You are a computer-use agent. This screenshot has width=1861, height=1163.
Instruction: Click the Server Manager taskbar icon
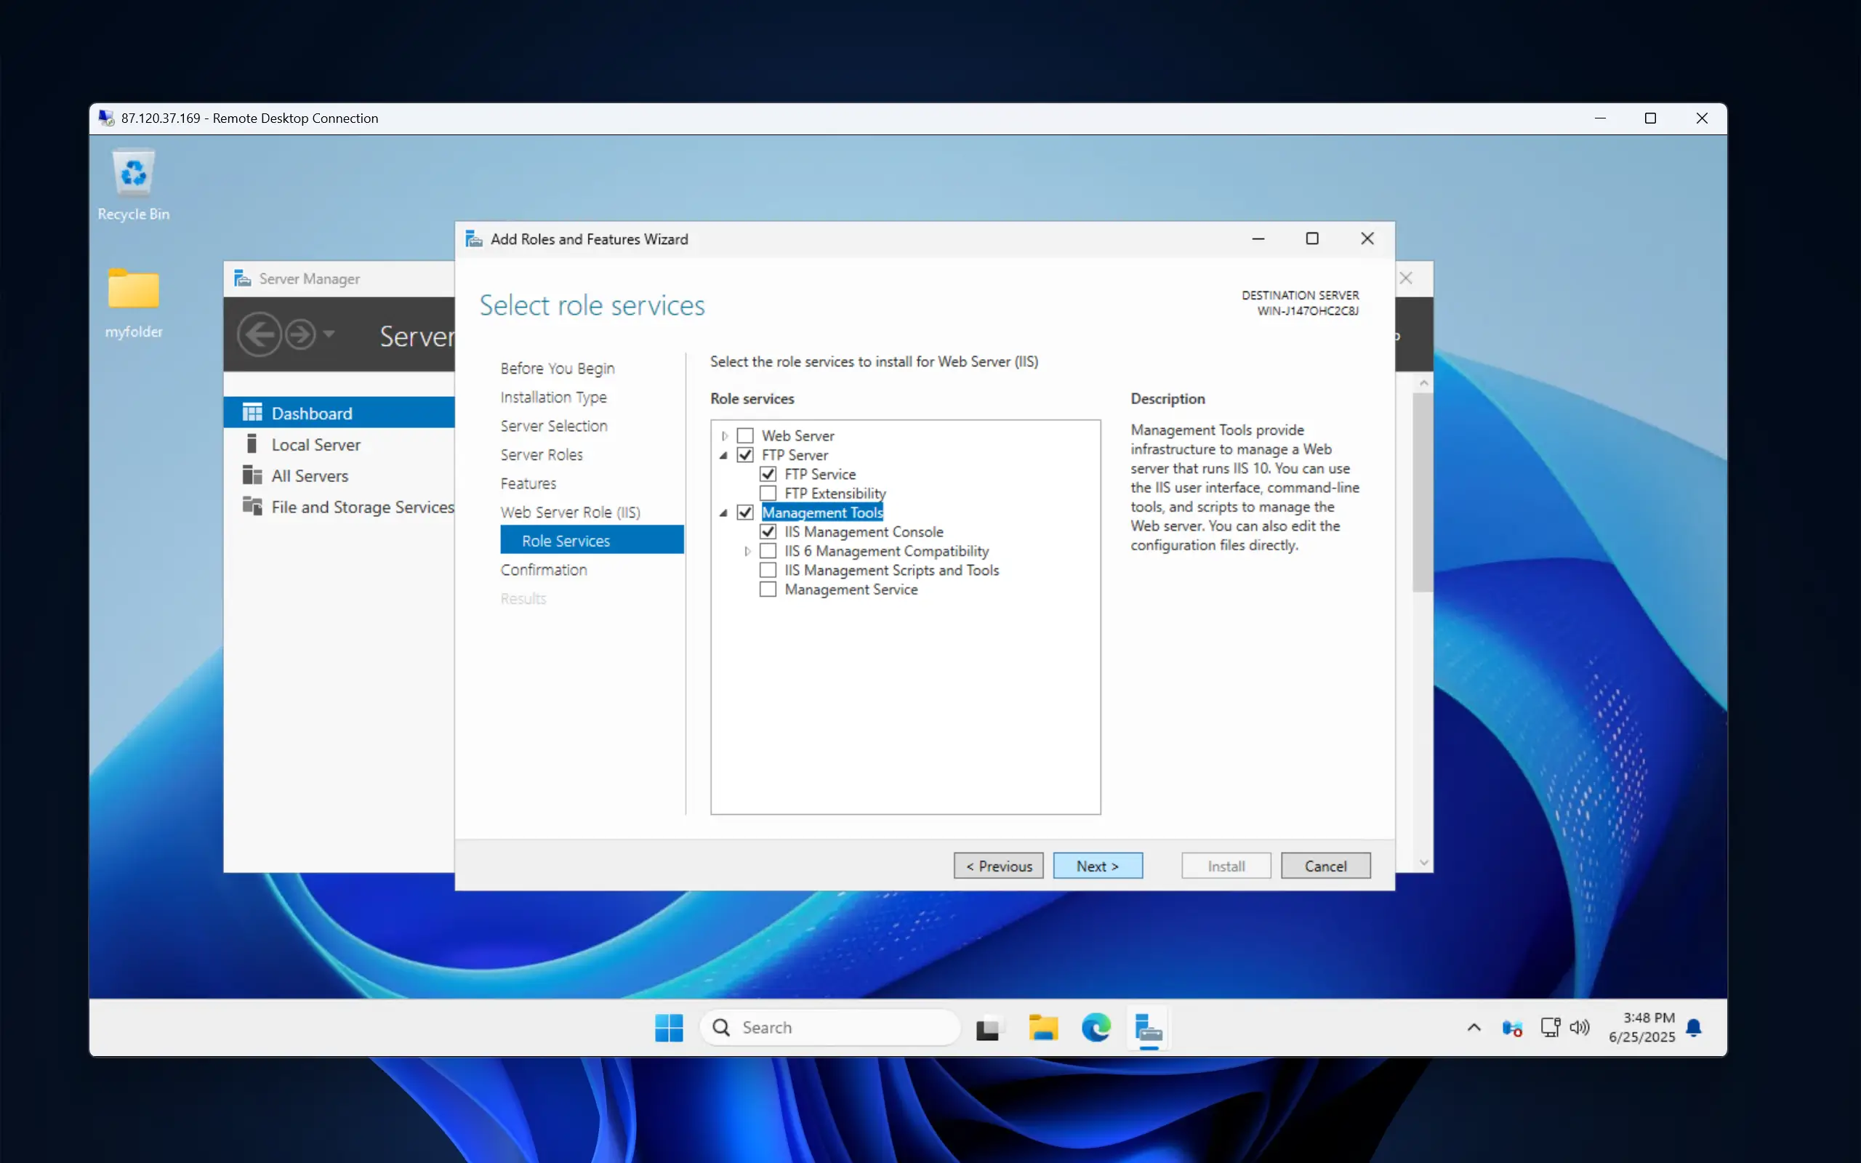(x=1148, y=1028)
